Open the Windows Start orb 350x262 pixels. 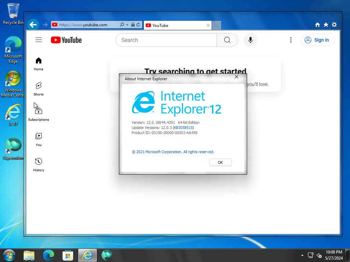9,255
